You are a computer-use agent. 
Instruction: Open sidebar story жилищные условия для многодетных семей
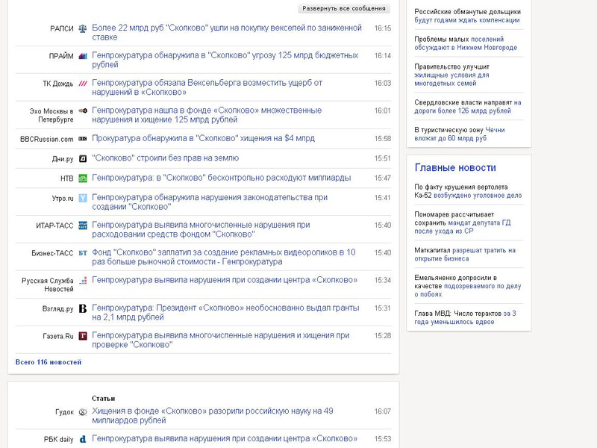click(x=452, y=75)
